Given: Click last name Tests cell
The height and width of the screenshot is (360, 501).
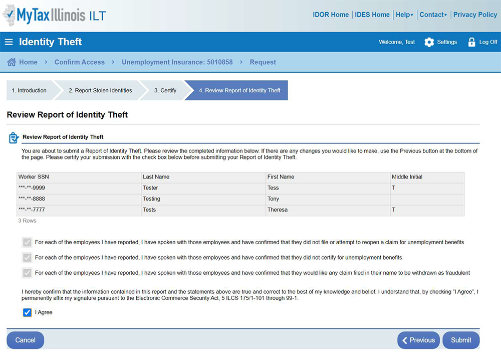Looking at the screenshot, I should click(x=203, y=210).
